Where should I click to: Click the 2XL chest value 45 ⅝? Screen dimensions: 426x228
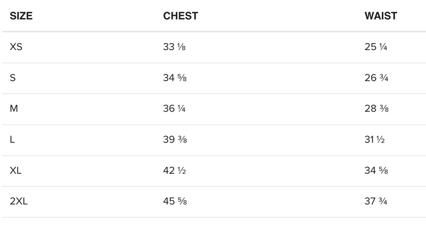[x=175, y=201]
